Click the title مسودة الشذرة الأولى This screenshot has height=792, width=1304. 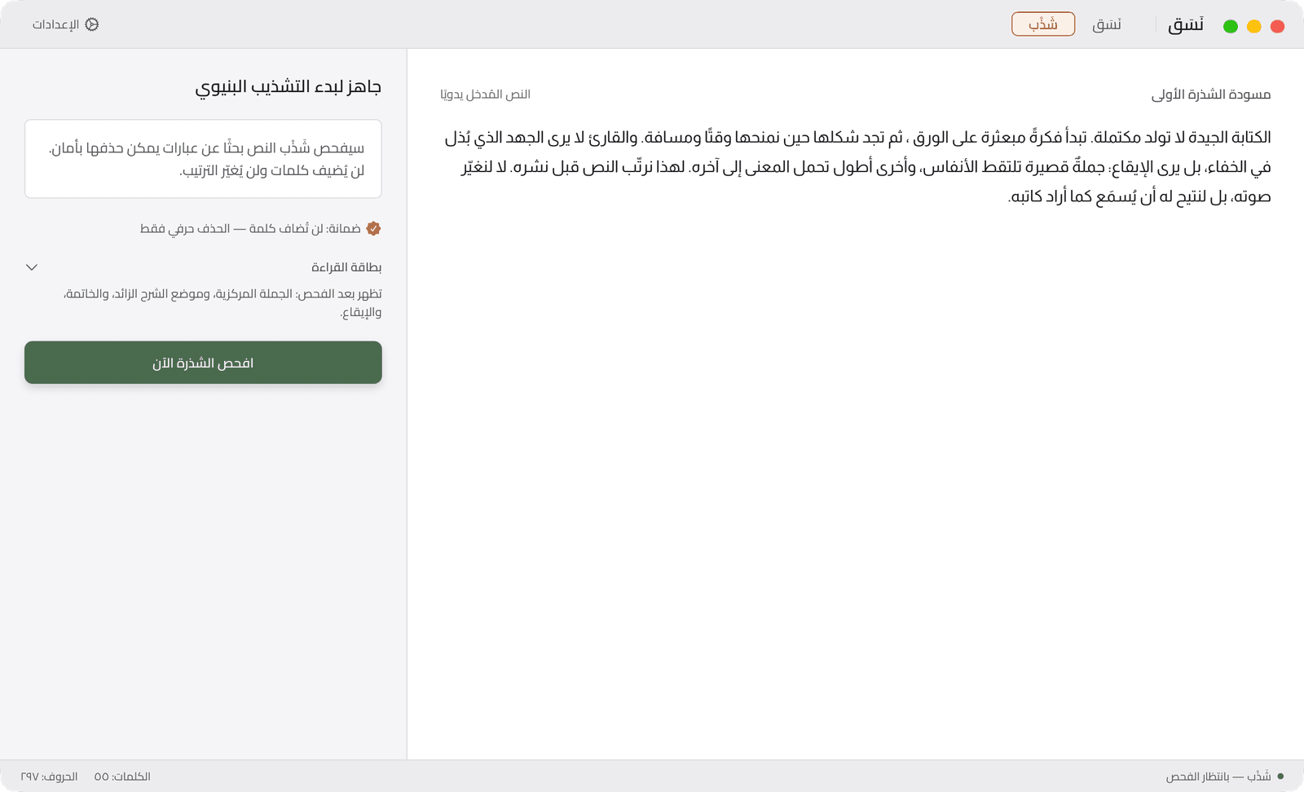[1211, 95]
